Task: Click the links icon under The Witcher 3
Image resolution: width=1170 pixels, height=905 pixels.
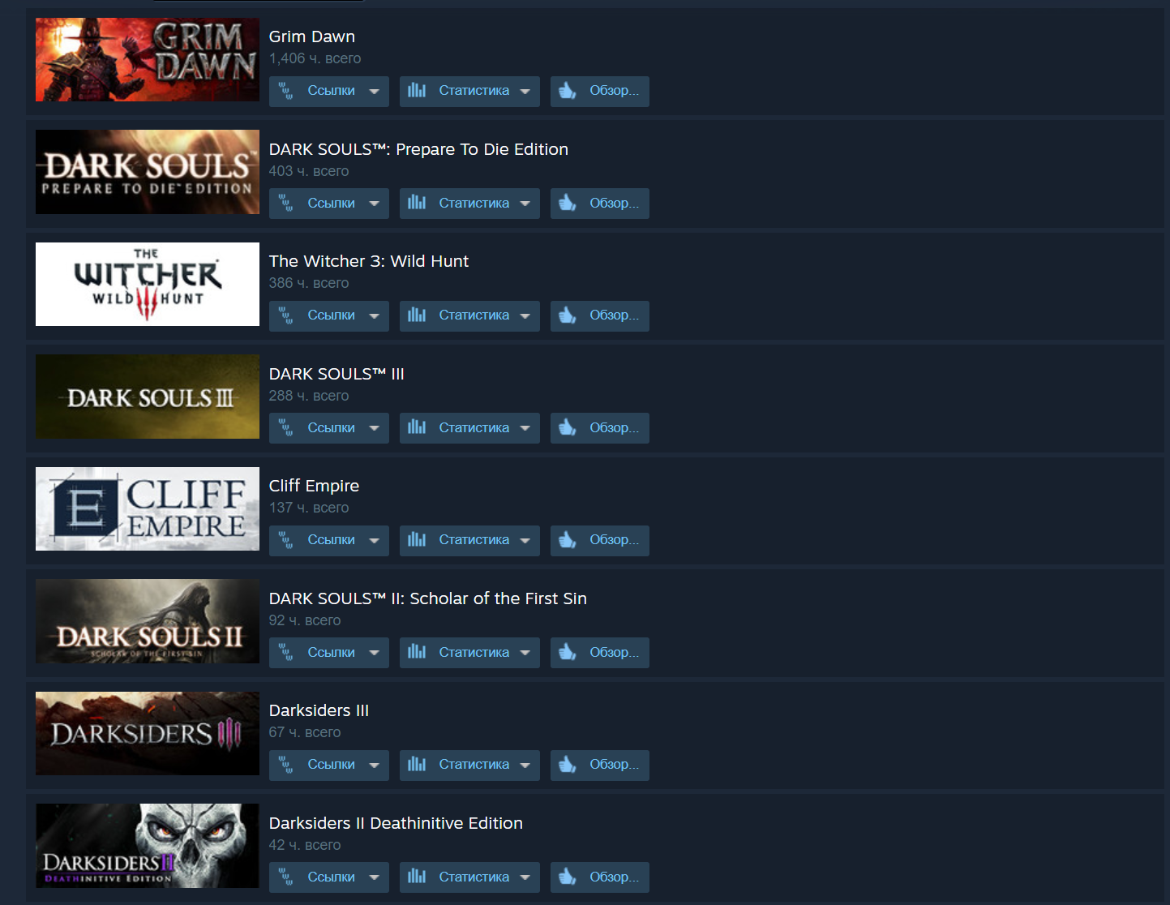Action: point(286,315)
